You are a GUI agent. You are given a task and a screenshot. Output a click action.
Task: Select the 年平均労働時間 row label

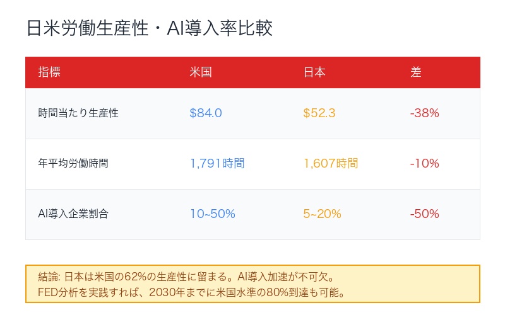73,164
